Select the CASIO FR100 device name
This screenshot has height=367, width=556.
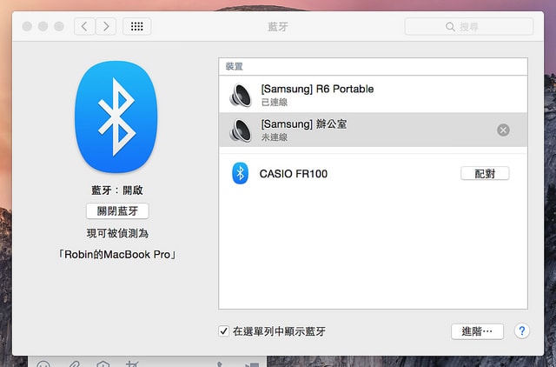(294, 174)
